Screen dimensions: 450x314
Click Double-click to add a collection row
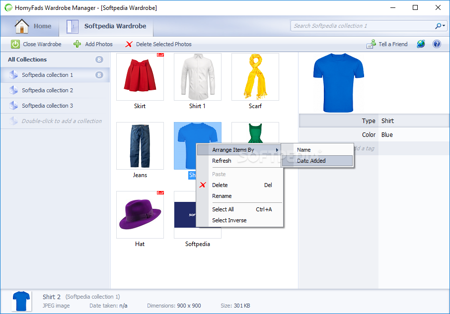tap(55, 121)
